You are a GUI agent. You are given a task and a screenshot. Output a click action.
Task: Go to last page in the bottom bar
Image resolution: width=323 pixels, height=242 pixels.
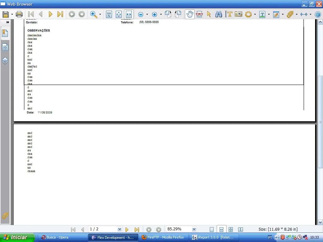(137, 229)
